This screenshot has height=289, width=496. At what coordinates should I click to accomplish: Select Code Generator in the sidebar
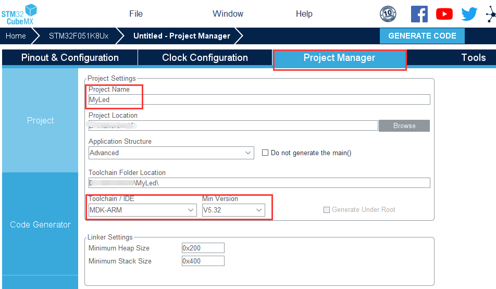tap(40, 224)
